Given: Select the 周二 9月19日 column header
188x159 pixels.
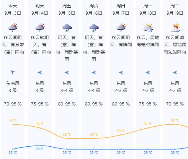Looking at the screenshot, I should 175,9.
